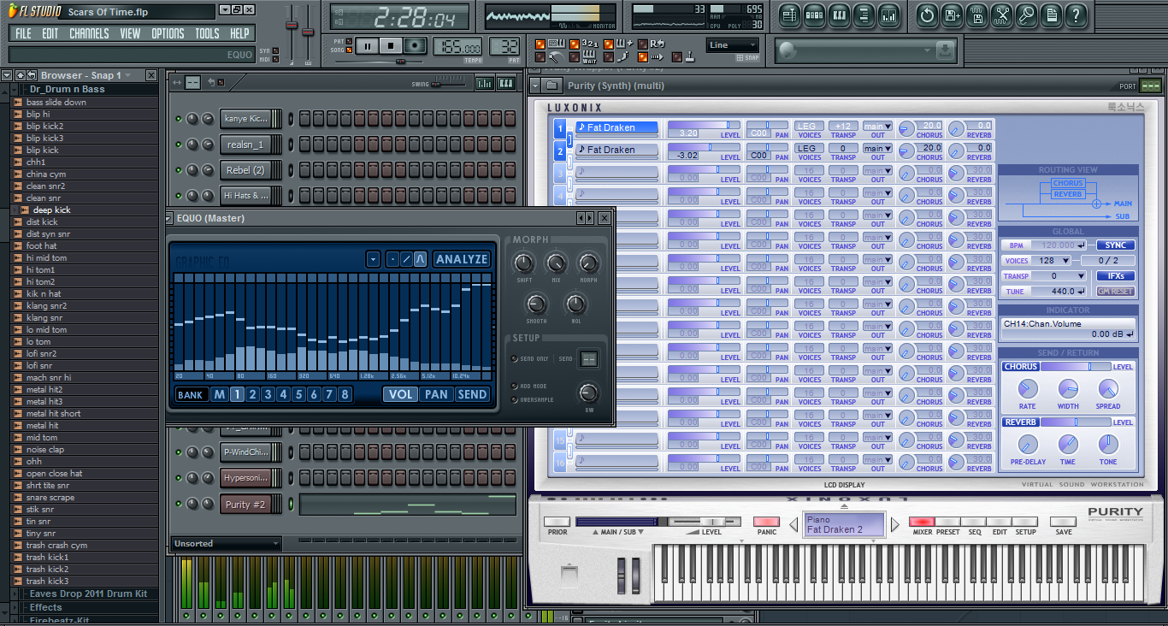The height and width of the screenshot is (626, 1168).
Task: Toggle Send Only option in EQUO
Action: click(x=515, y=358)
